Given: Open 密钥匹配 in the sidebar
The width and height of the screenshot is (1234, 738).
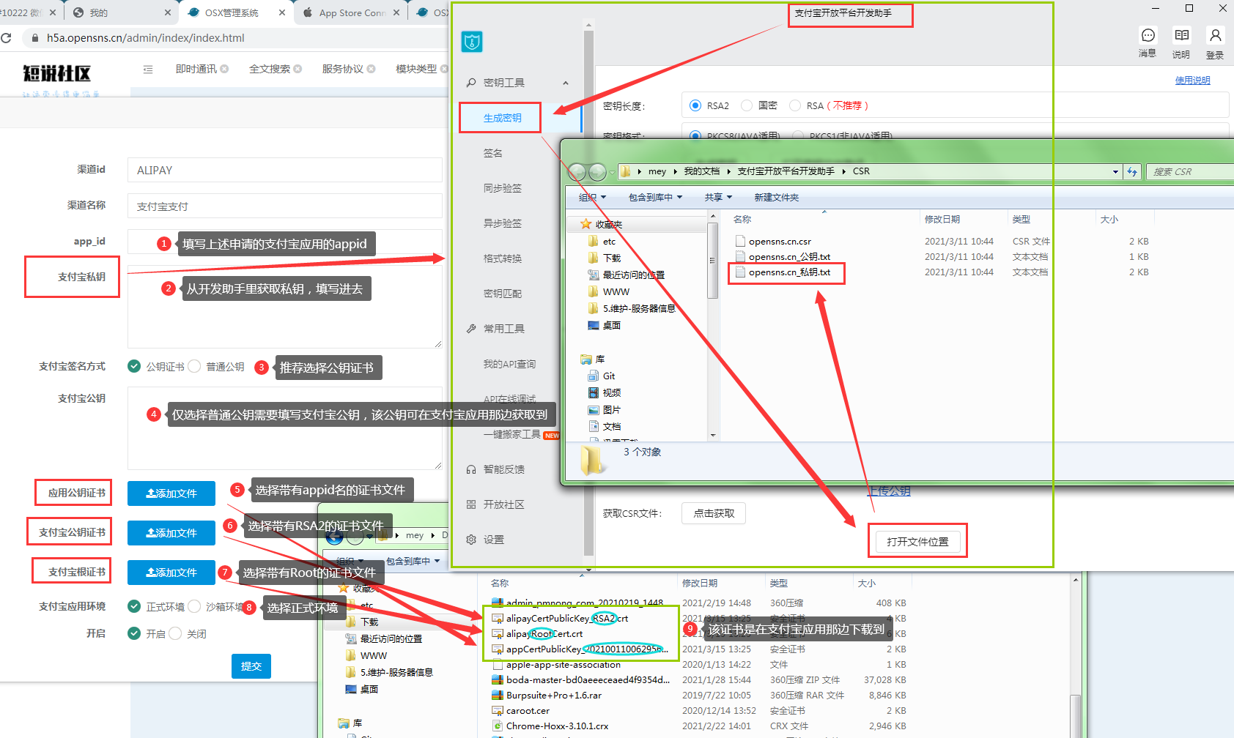Looking at the screenshot, I should [x=503, y=294].
